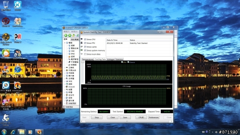Toggle the Chassis fan graph checkbox

coord(128,62)
